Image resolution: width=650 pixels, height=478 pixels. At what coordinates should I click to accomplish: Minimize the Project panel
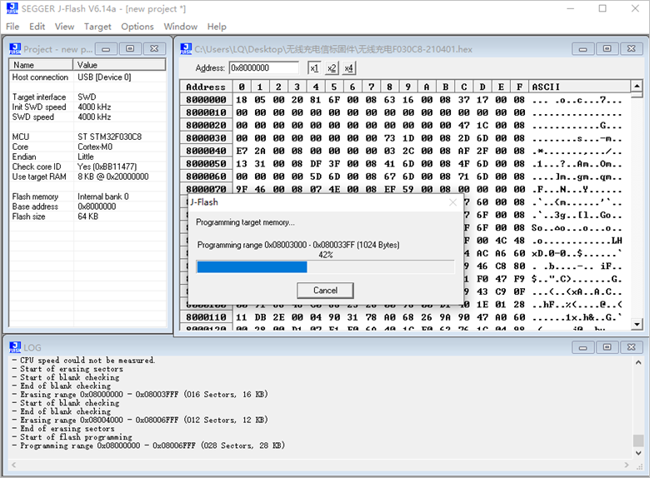[106, 49]
